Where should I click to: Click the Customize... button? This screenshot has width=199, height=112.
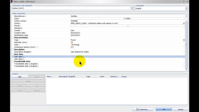tap(142, 109)
